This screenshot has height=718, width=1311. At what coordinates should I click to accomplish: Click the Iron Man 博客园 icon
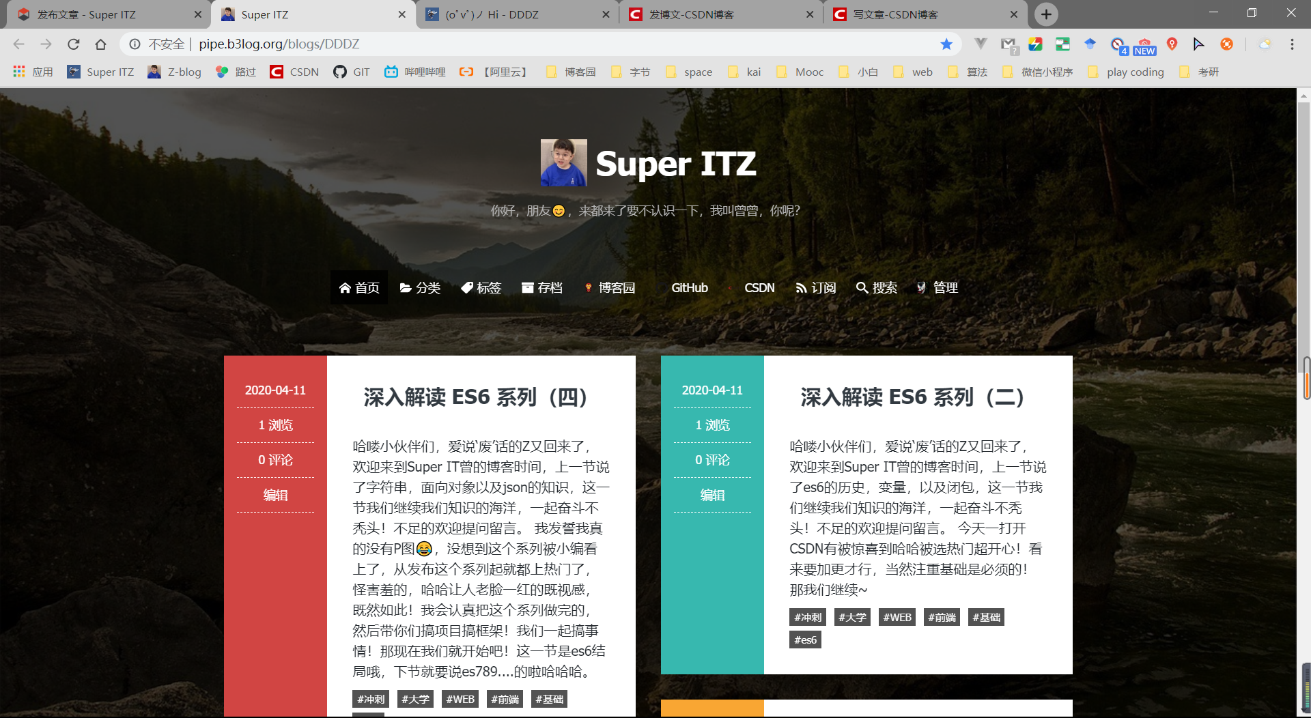(x=588, y=287)
